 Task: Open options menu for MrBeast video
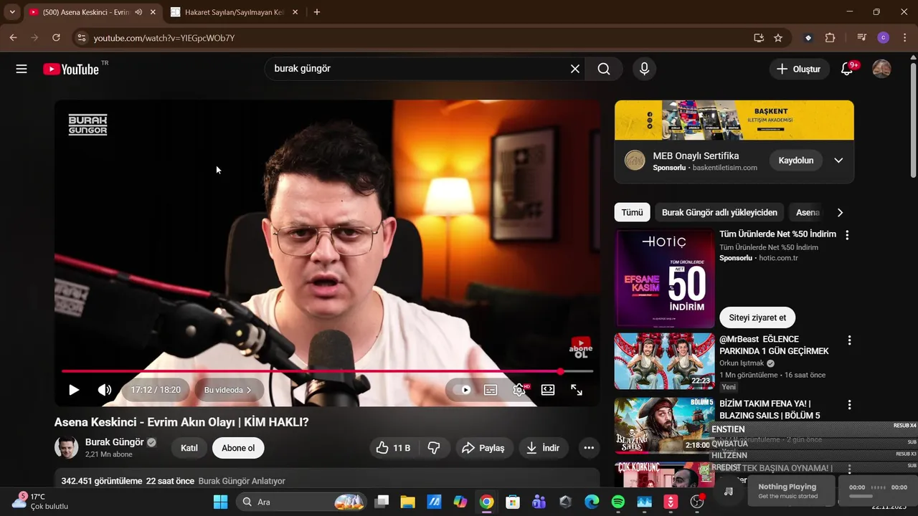click(x=850, y=340)
